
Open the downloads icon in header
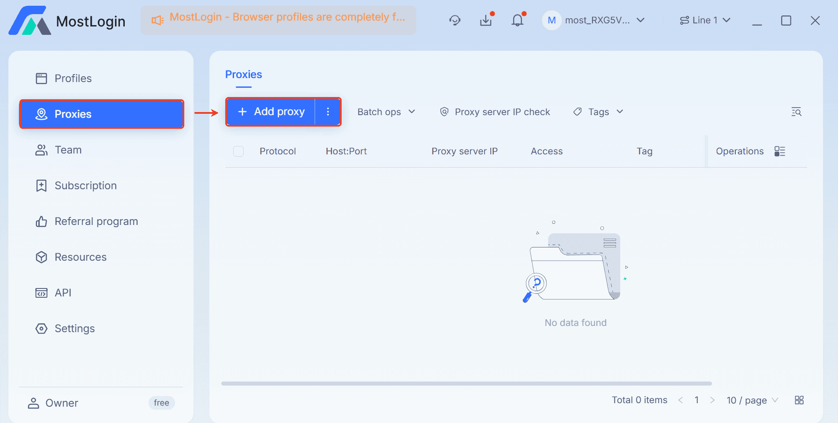click(486, 20)
